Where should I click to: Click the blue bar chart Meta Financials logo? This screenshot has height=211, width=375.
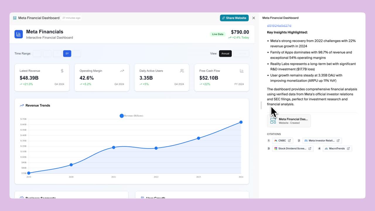pyautogui.click(x=19, y=34)
